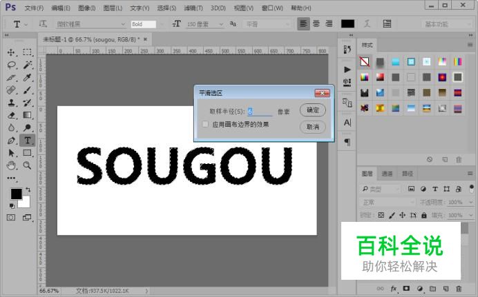The image size is (478, 297).
Task: Switch to the Channels tab
Action: [x=387, y=174]
